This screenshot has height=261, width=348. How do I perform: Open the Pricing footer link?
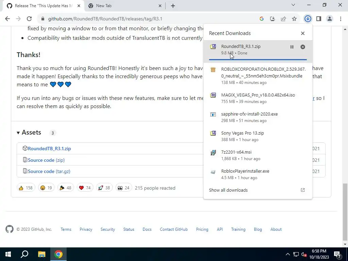202,229
